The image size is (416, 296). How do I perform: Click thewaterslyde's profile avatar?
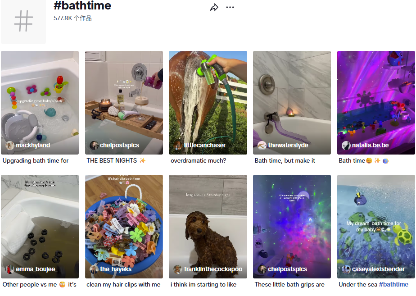tap(262, 146)
